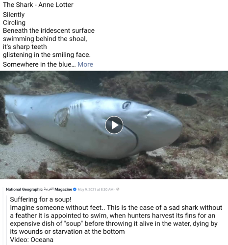This screenshot has width=228, height=245.
Task: Click the poem line Silently
Action: point(14,15)
